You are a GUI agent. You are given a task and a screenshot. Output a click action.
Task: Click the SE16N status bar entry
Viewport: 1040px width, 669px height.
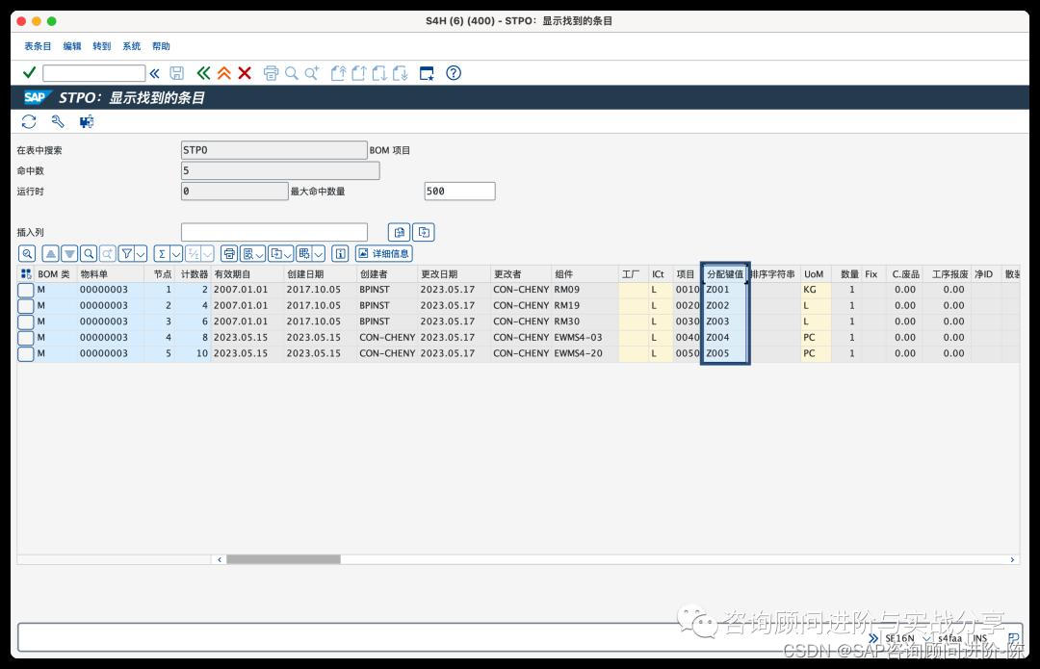click(x=899, y=638)
